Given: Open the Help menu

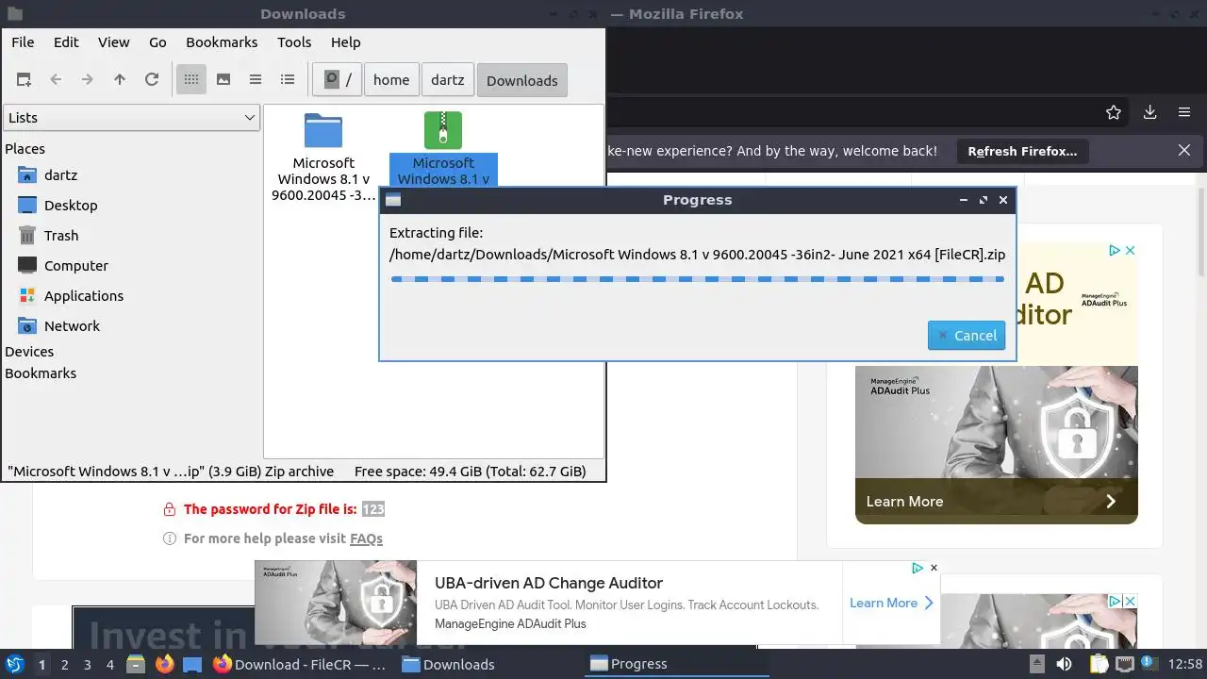Looking at the screenshot, I should coord(346,42).
